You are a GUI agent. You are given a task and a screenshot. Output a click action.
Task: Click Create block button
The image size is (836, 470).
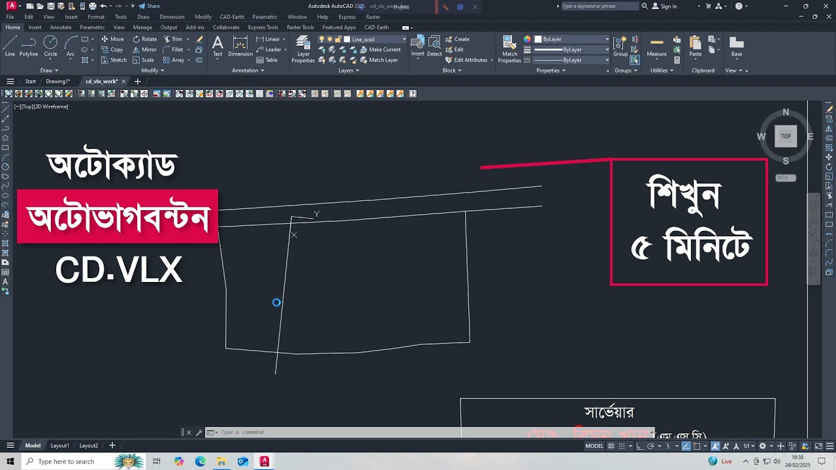[458, 39]
